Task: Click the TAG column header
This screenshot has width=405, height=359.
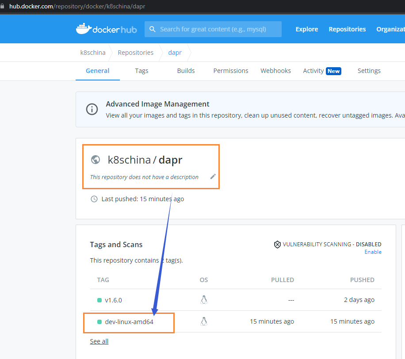Action: click(103, 280)
